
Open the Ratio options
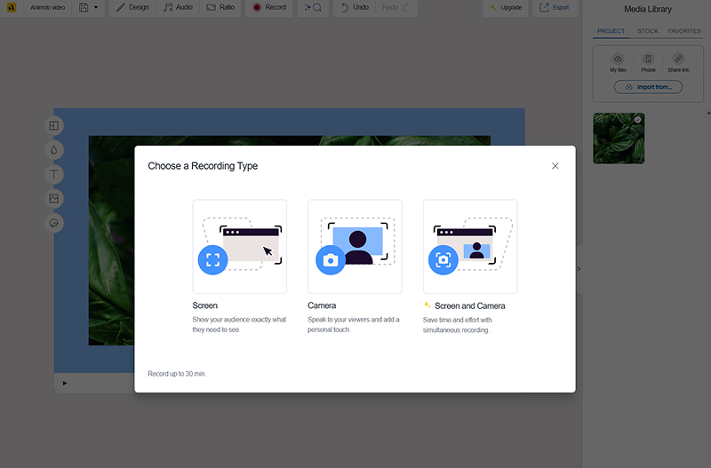click(x=220, y=7)
